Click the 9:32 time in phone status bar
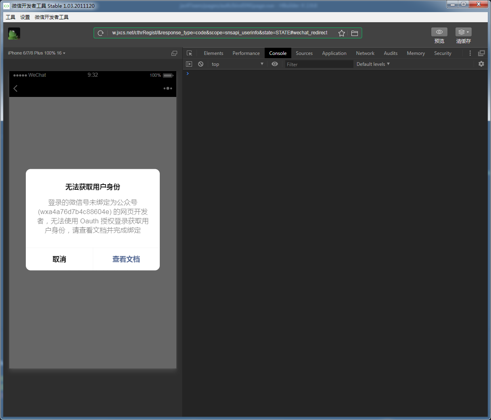 pyautogui.click(x=93, y=75)
